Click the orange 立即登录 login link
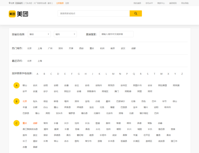 click(60, 3)
